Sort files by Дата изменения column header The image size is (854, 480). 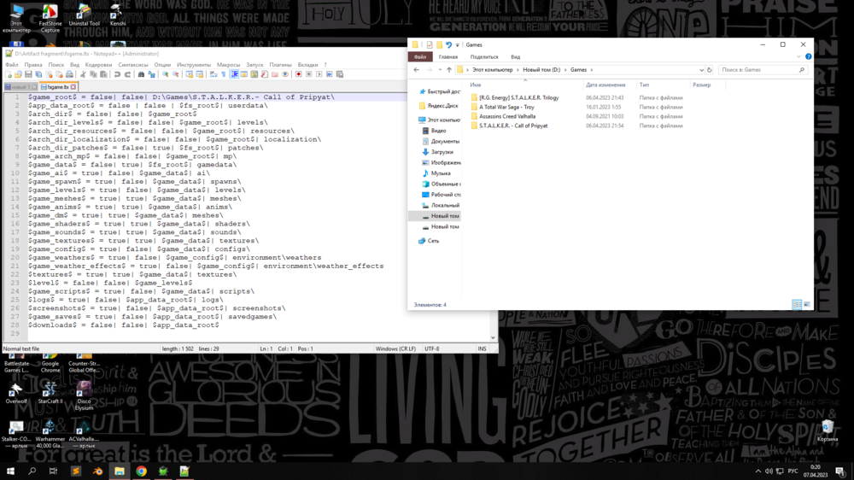pos(605,85)
